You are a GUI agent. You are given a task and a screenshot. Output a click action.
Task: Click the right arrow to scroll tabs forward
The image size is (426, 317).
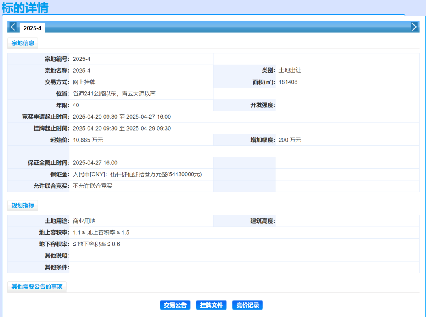point(414,27)
